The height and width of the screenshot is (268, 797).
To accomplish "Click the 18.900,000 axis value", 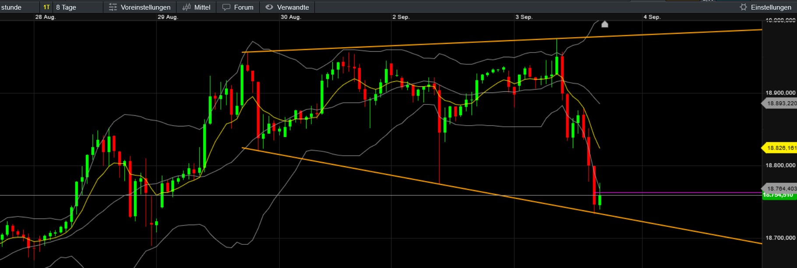I will tap(780, 93).
